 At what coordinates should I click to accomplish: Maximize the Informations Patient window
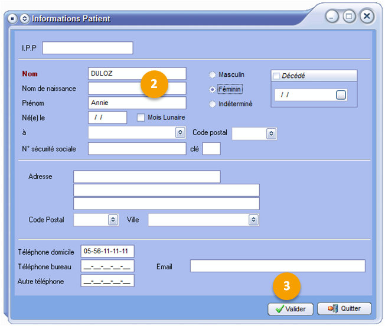pyautogui.click(x=349, y=17)
